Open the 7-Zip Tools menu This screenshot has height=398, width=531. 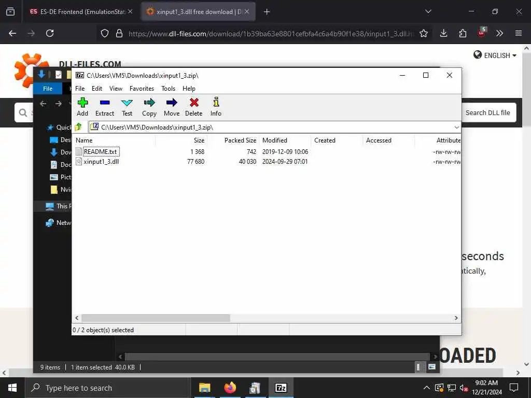[169, 88]
